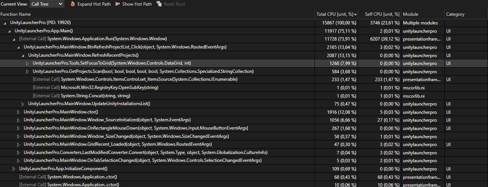488x187 pixels.
Task: Click Total CPU value 1268 (7,99 %)
Action: [343, 63]
